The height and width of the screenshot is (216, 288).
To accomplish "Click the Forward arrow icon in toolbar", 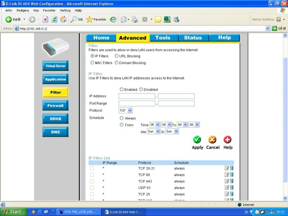I will [32, 19].
